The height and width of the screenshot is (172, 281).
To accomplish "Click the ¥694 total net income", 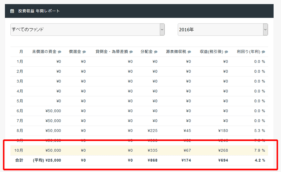I will tap(223, 160).
